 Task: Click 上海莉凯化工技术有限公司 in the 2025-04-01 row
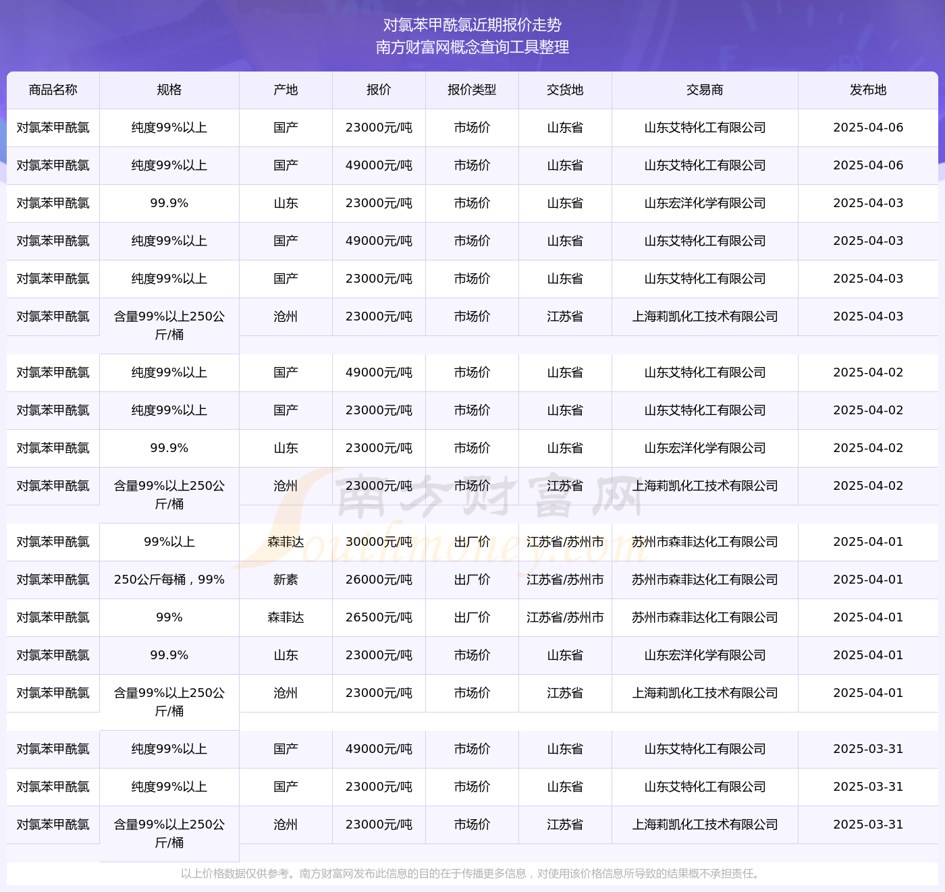tap(705, 693)
